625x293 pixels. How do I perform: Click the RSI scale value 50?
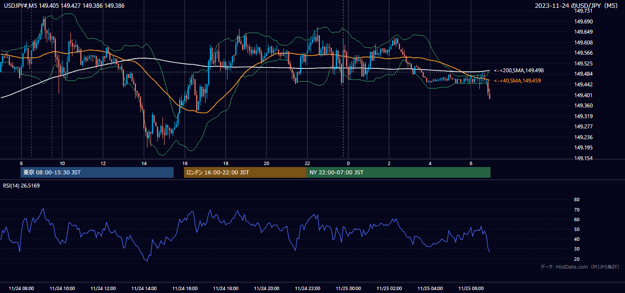click(x=577, y=229)
